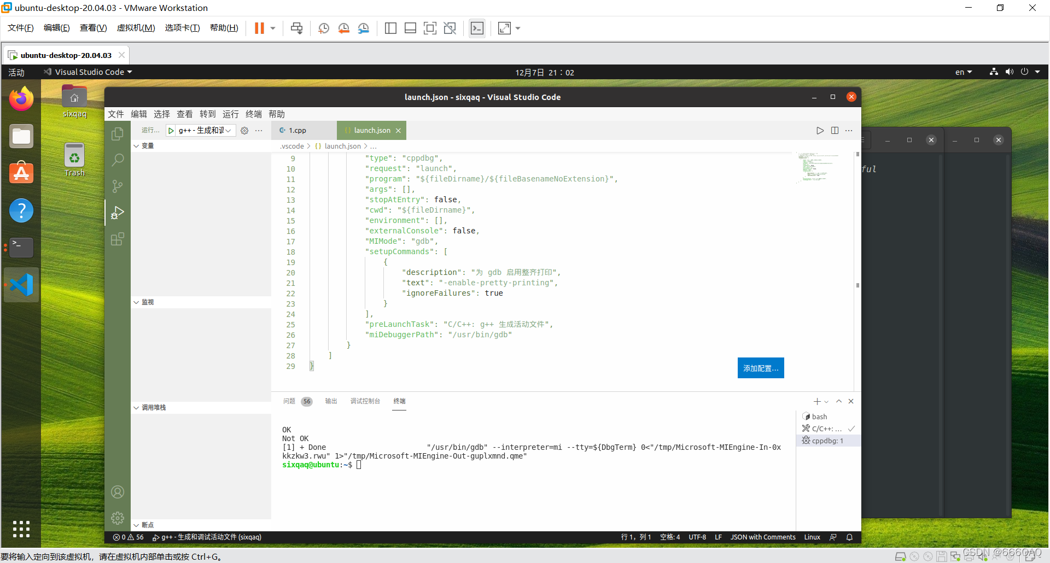The height and width of the screenshot is (563, 1050).
Task: Click the 添加配置... button
Action: [x=761, y=368]
